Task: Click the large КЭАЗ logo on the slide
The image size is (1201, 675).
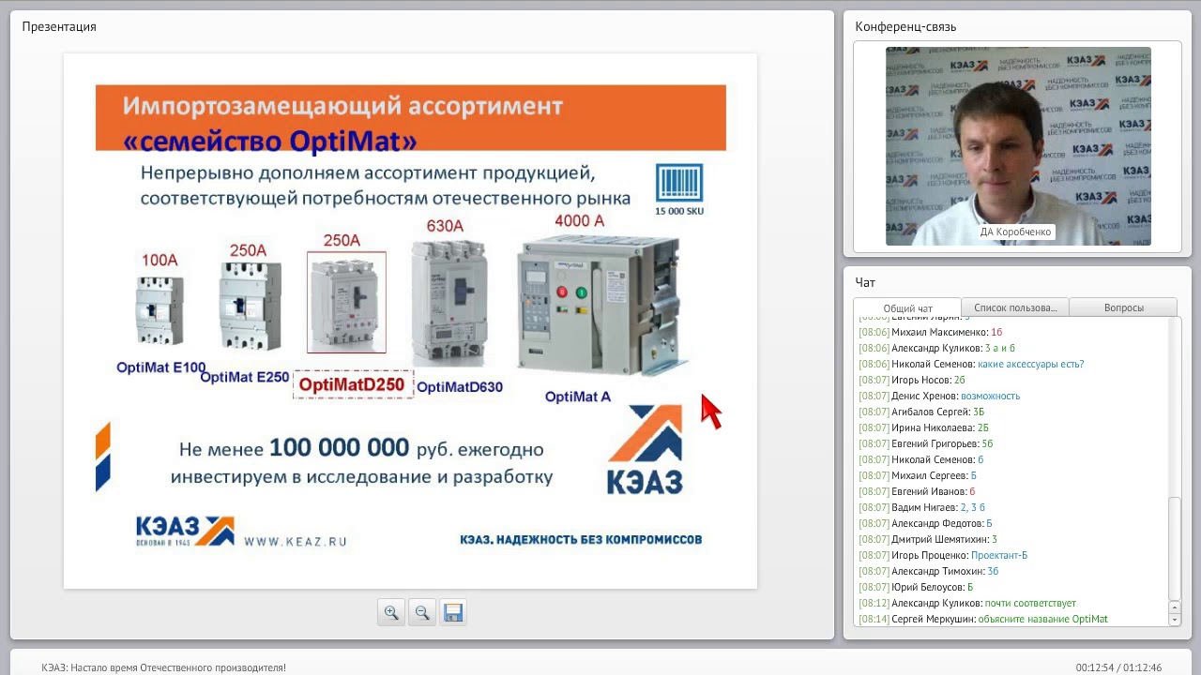Action: point(646,449)
